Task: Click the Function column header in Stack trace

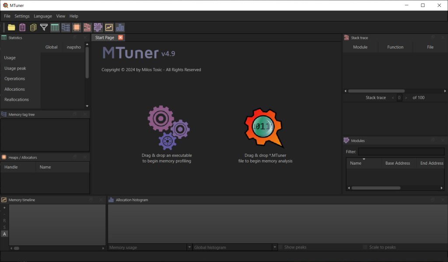Action: (x=395, y=47)
